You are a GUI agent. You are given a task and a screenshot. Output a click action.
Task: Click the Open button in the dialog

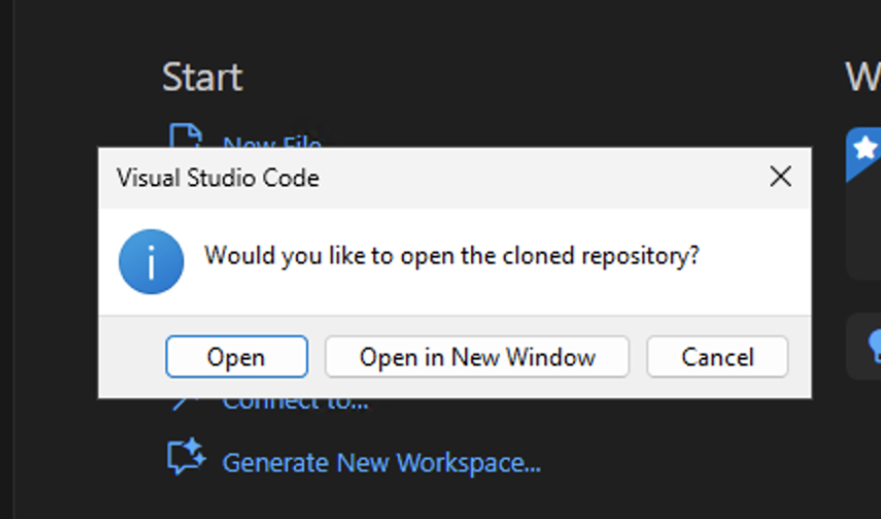[237, 357]
